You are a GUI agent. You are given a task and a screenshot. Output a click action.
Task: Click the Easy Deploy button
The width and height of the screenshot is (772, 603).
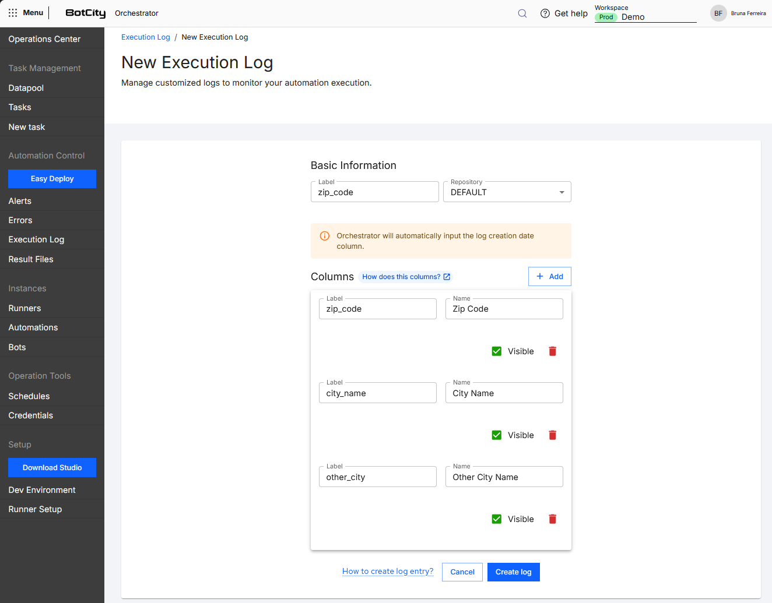coord(52,179)
